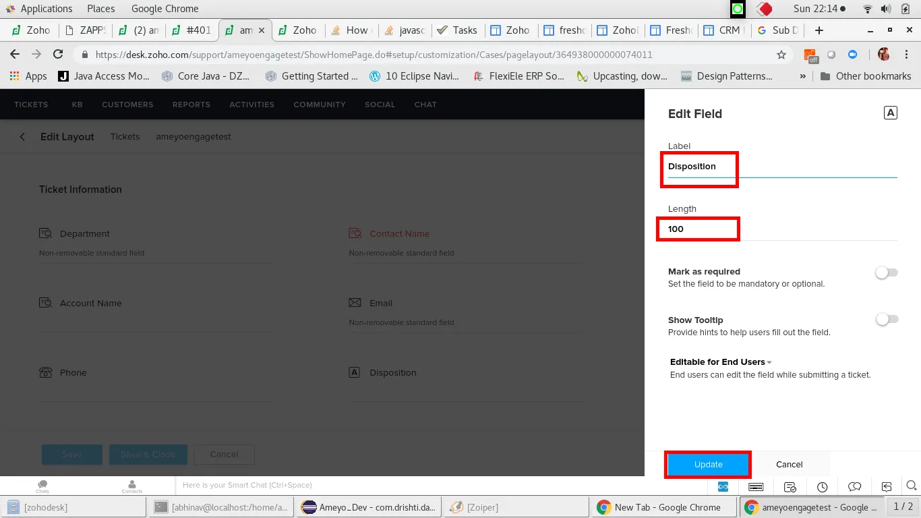921x518 pixels.
Task: Switch to Zoiper in the taskbar
Action: pyautogui.click(x=516, y=507)
